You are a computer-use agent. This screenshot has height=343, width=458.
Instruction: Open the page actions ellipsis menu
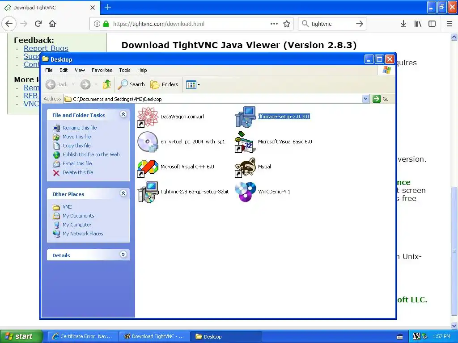pos(274,24)
